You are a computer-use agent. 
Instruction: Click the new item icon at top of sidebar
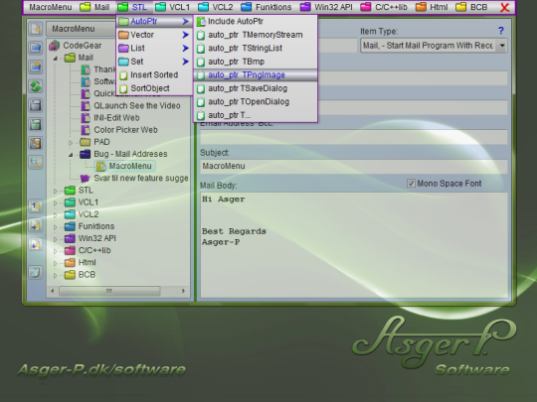tap(35, 29)
